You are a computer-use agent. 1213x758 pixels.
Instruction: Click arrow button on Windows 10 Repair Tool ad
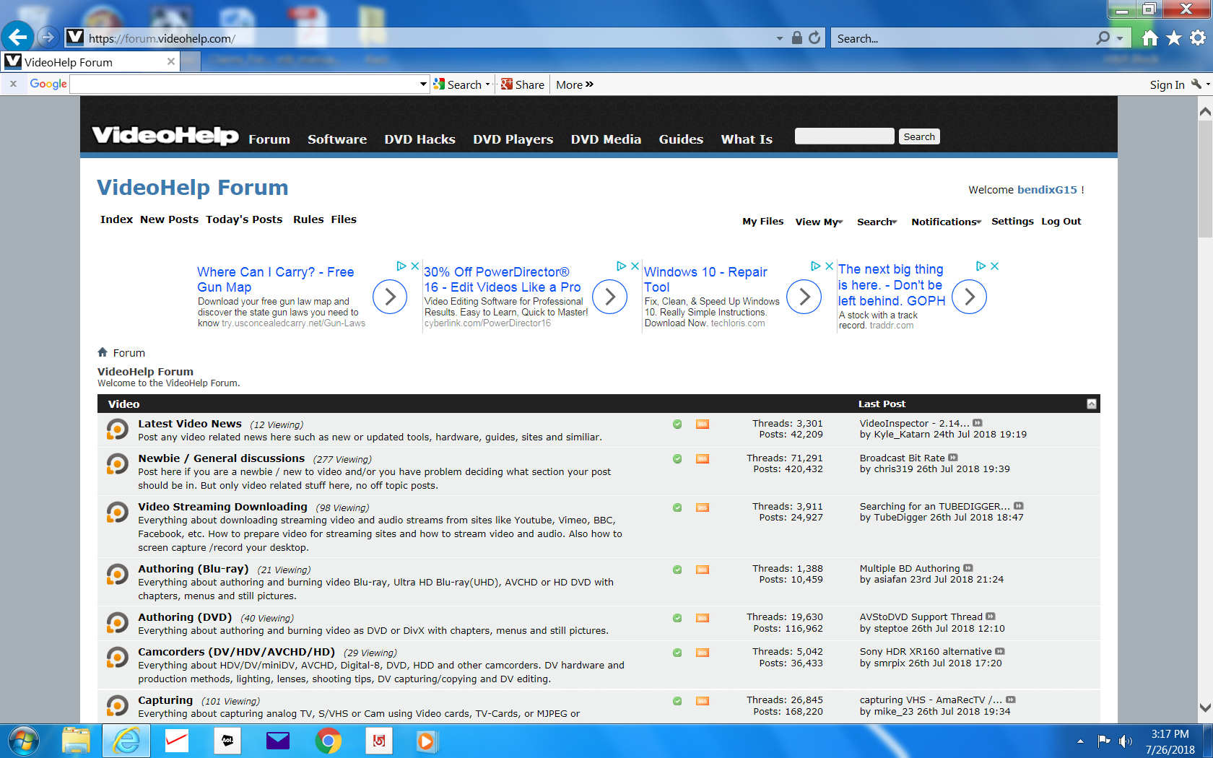pyautogui.click(x=804, y=297)
